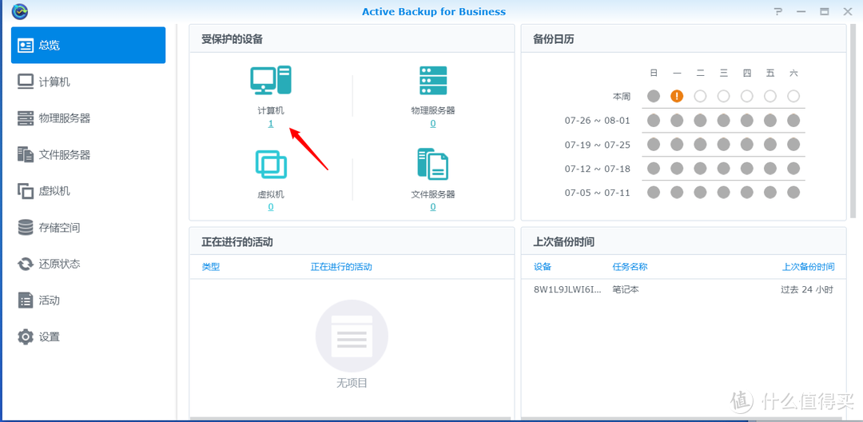
Task: Click the 文件服务器 sidebar file icon
Action: coord(26,154)
